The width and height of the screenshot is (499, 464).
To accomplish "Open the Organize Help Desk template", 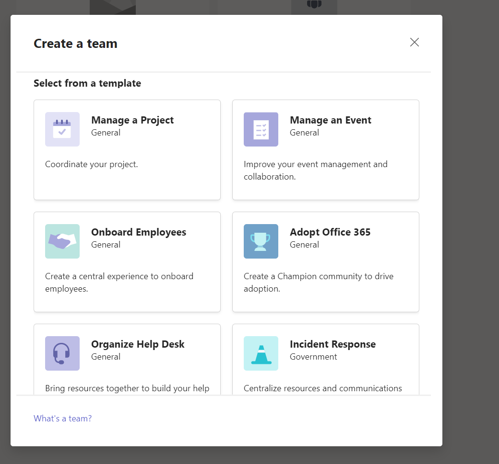I will tap(127, 359).
